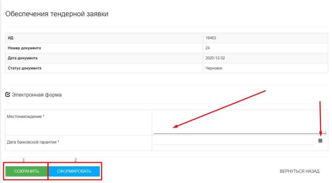Click the Статус документа label
The height and width of the screenshot is (183, 332).
tap(24, 68)
